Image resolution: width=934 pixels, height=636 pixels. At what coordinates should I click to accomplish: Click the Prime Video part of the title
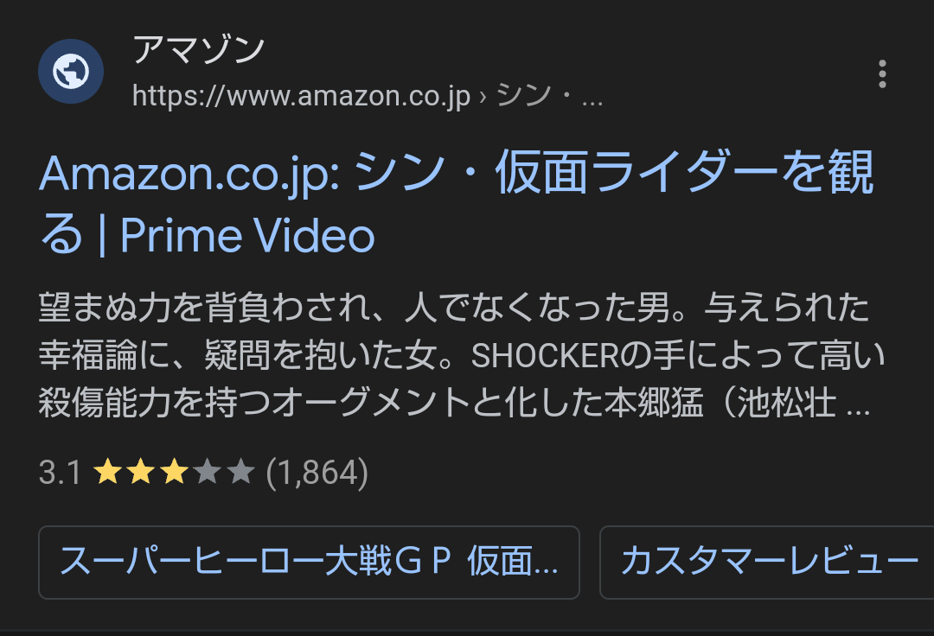coord(248,236)
